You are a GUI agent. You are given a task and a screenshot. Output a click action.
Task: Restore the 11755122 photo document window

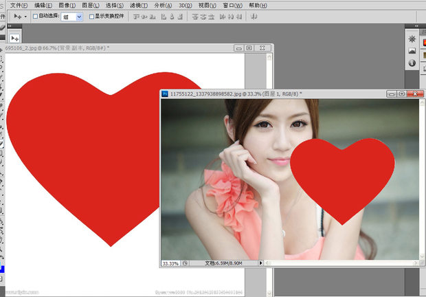coord(402,93)
